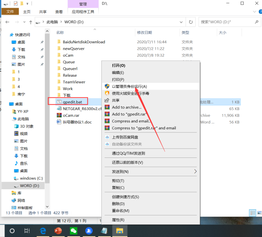Click the back navigation arrow
Image resolution: width=262 pixels, height=237 pixels.
[x=7, y=22]
